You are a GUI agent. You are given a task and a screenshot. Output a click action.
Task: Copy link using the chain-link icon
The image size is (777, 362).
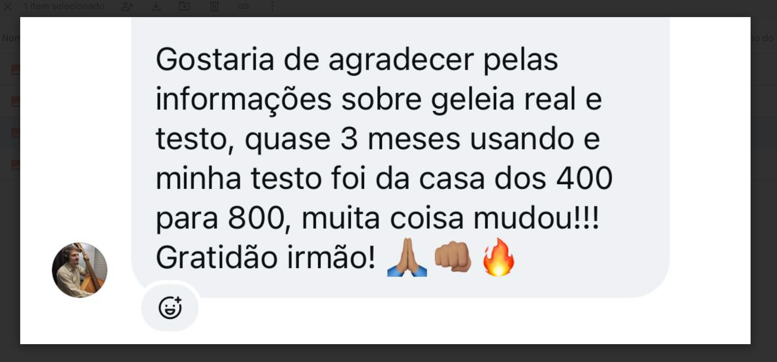[x=243, y=6]
